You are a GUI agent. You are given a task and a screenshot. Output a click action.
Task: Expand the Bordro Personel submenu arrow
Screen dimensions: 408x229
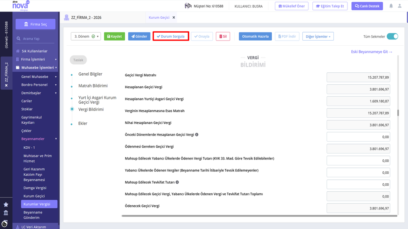click(x=56, y=85)
